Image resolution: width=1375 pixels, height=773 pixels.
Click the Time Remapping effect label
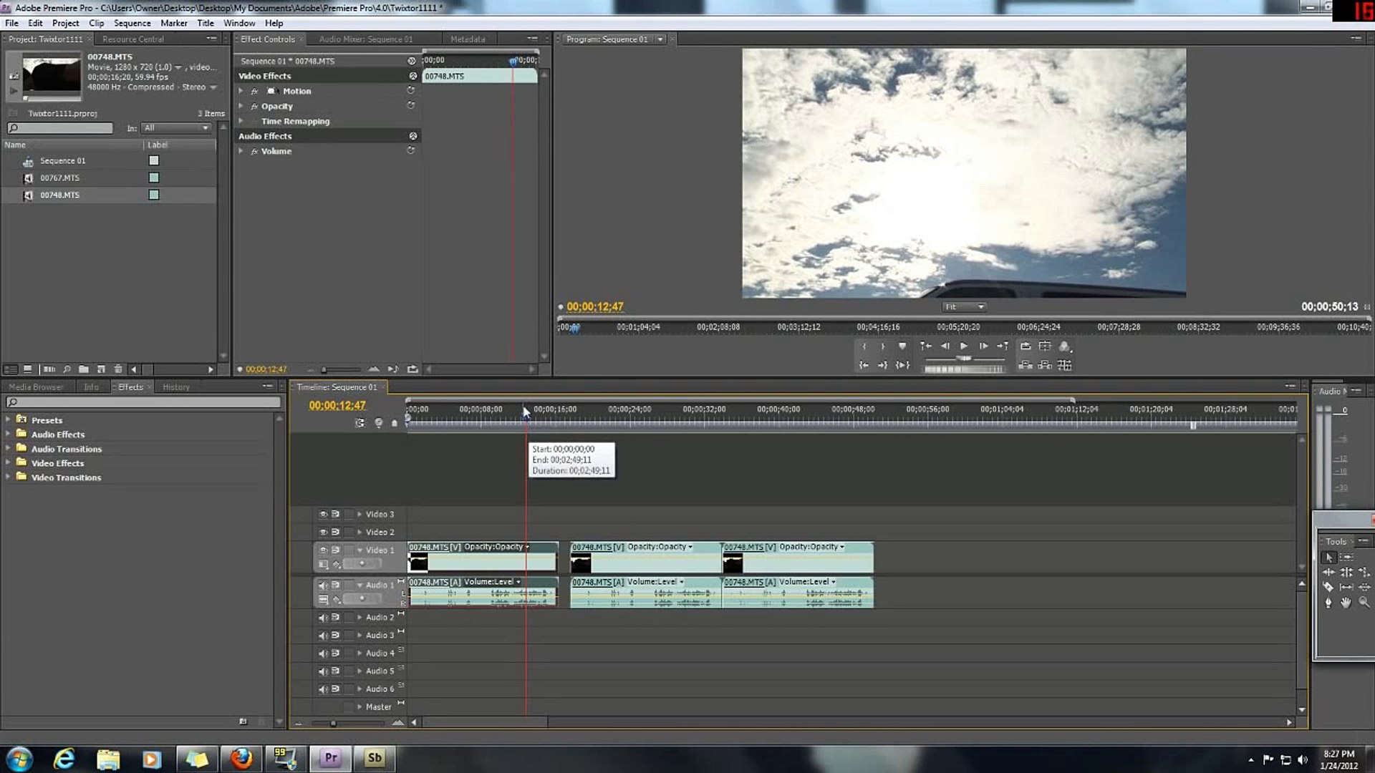point(295,121)
